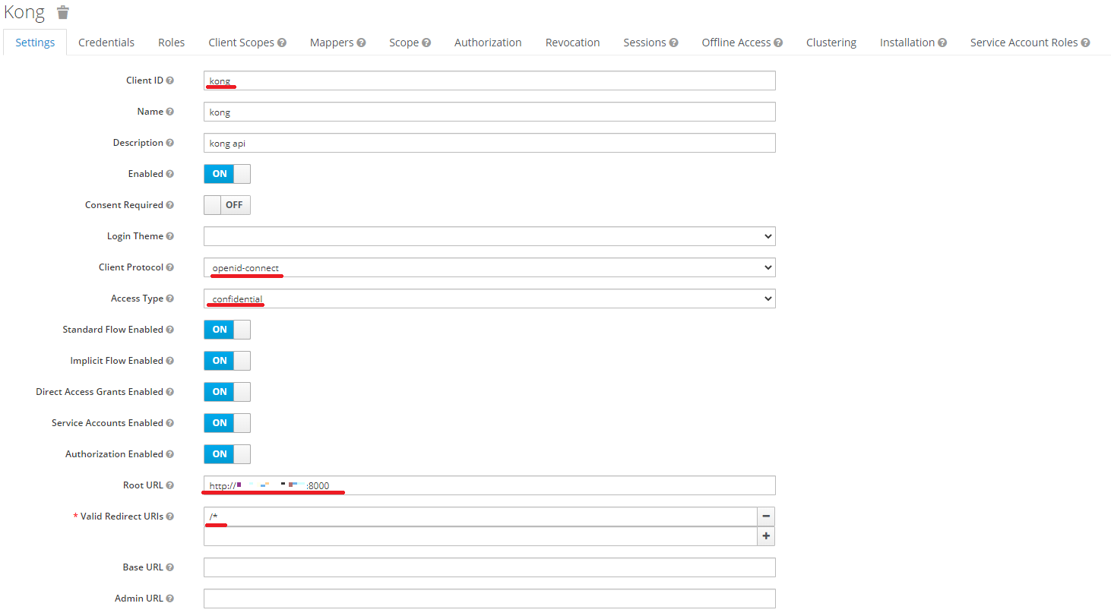Disable Direct Access Grants Enabled switch
Screen dimensions: 1111x616
[x=227, y=392]
